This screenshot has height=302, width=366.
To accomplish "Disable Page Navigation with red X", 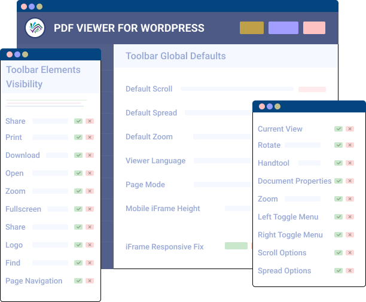I will pyautogui.click(x=90, y=280).
